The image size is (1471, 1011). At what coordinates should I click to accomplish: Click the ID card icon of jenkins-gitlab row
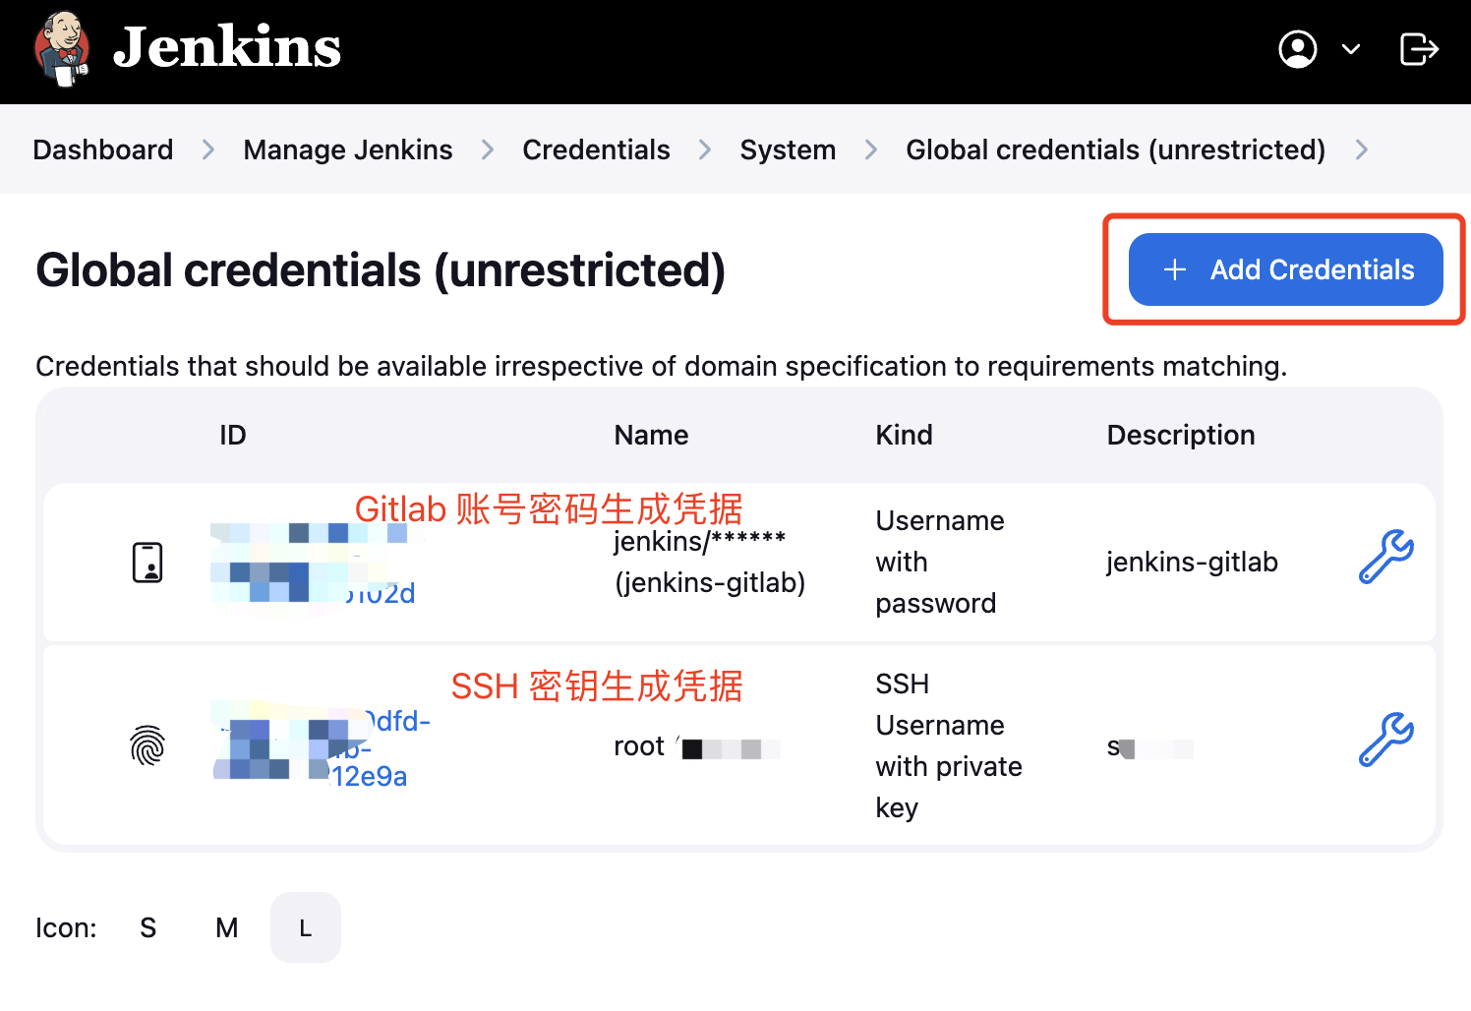pyautogui.click(x=147, y=563)
